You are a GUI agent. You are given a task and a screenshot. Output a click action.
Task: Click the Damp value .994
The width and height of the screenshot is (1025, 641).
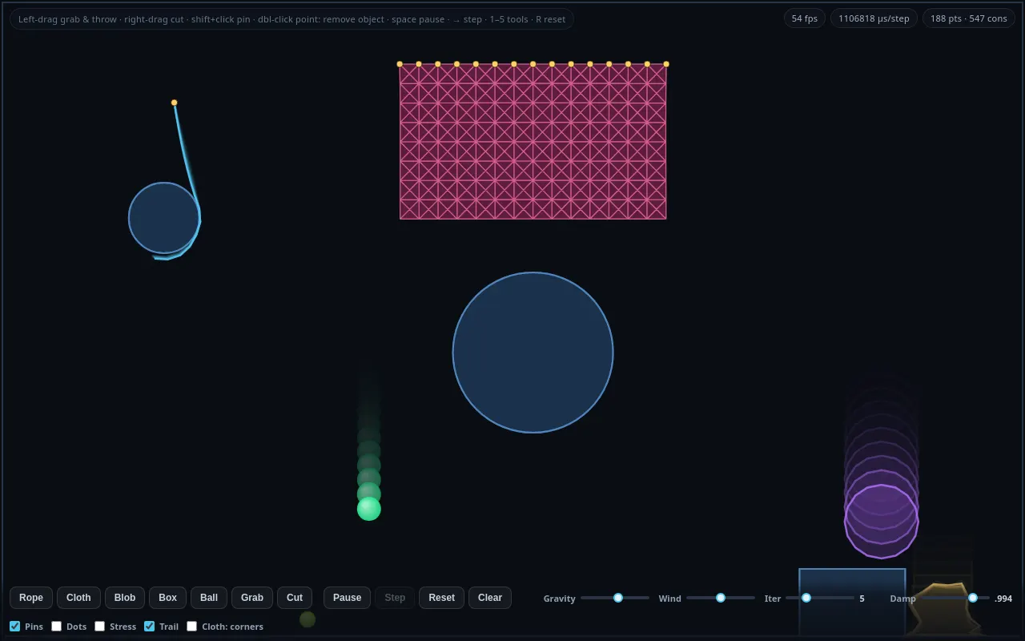point(1003,599)
